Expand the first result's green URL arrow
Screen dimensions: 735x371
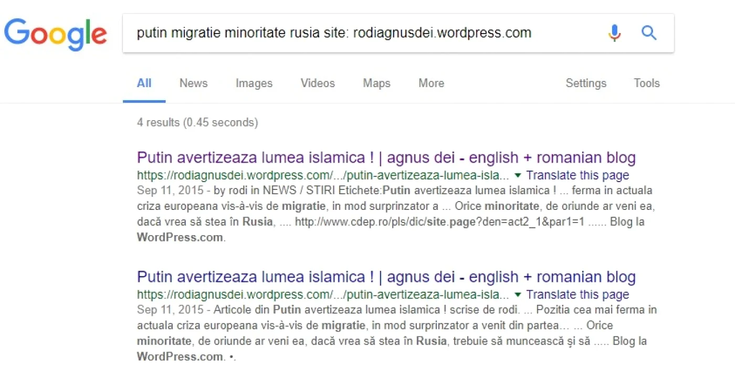(518, 175)
